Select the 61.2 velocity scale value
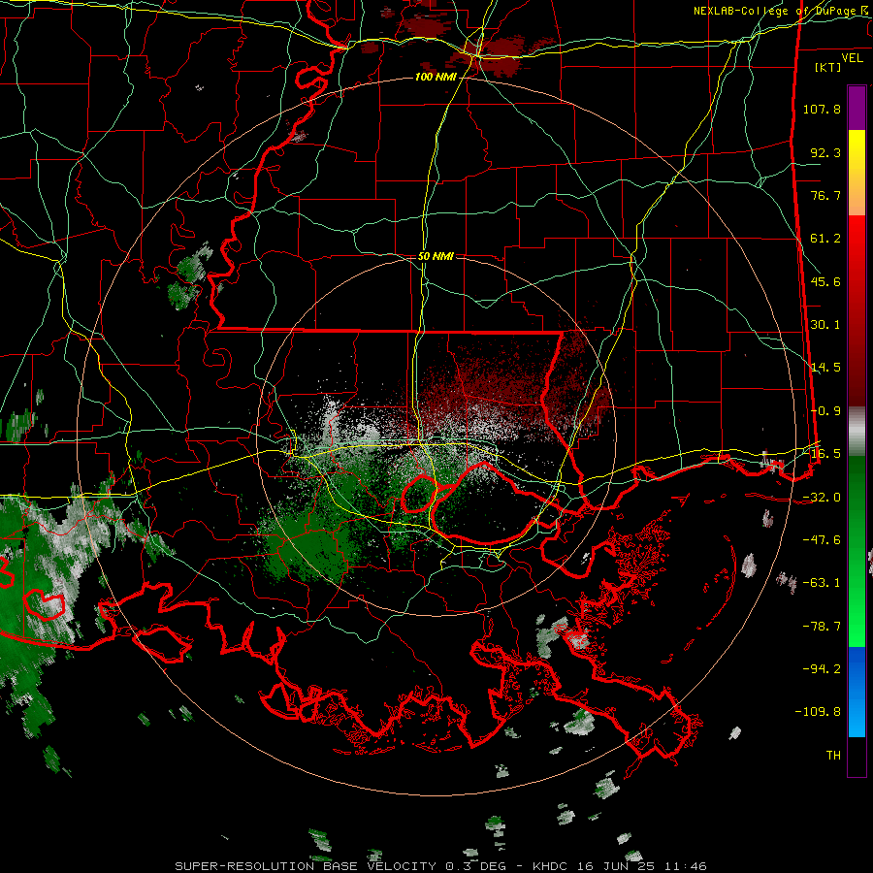The image size is (873, 873). (825, 239)
